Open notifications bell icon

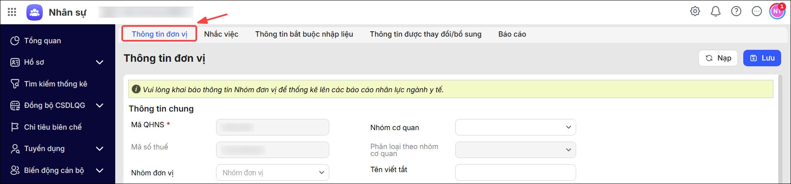click(716, 11)
